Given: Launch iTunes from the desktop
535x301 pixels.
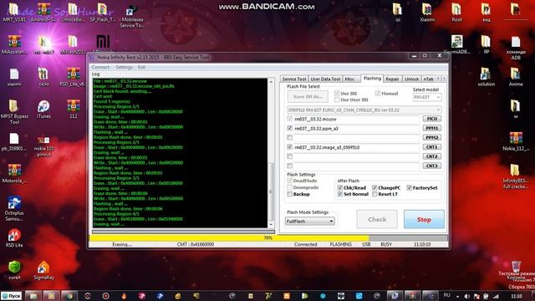Looking at the screenshot, I should 43,110.
